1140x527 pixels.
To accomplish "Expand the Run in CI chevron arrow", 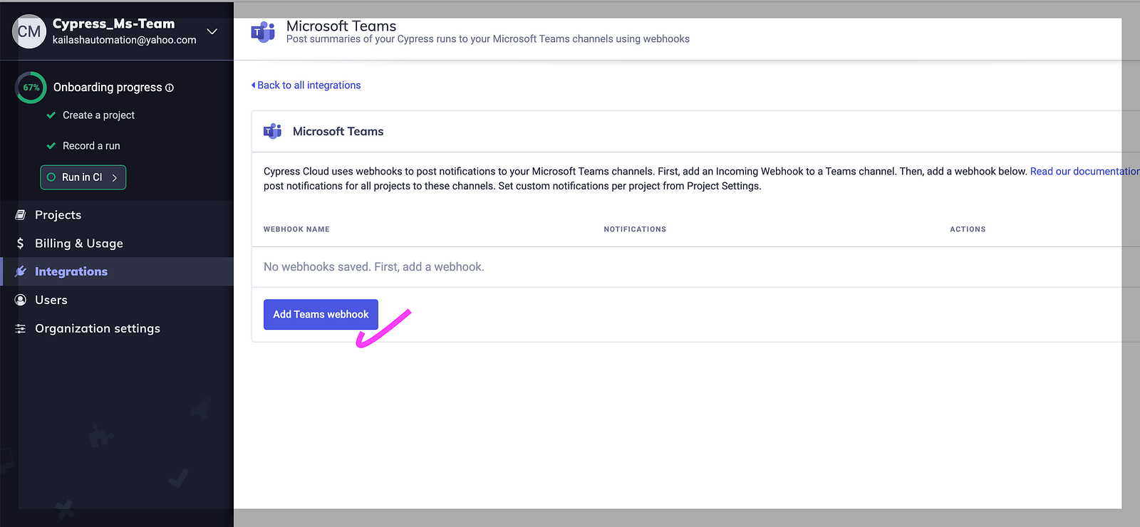I will click(115, 177).
